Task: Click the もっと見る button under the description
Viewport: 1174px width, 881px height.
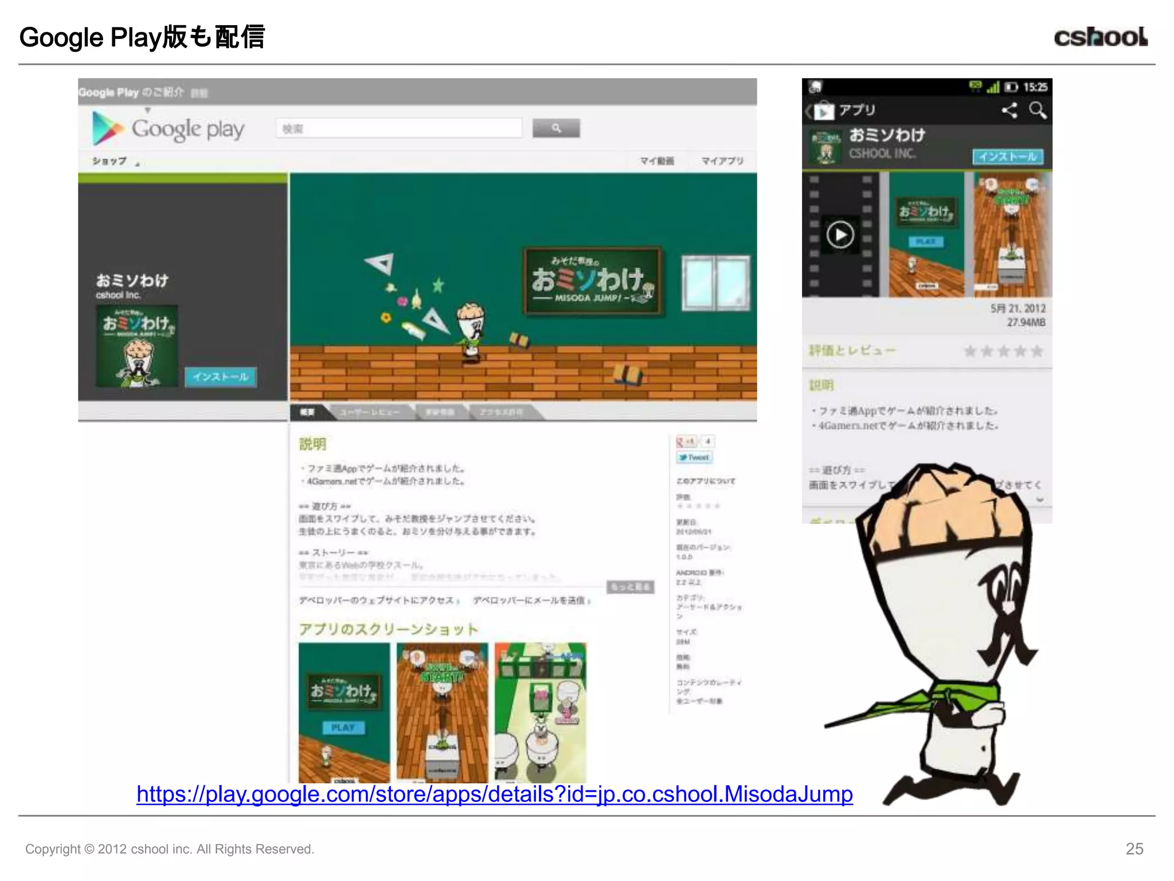Action: [630, 587]
